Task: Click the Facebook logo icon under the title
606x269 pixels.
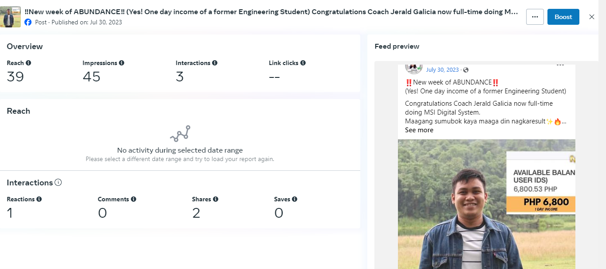Action: (28, 22)
